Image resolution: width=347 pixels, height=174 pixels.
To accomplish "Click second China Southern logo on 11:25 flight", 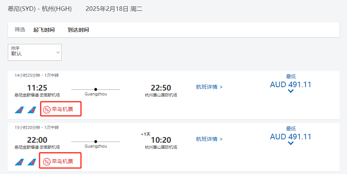I will click(32, 110).
